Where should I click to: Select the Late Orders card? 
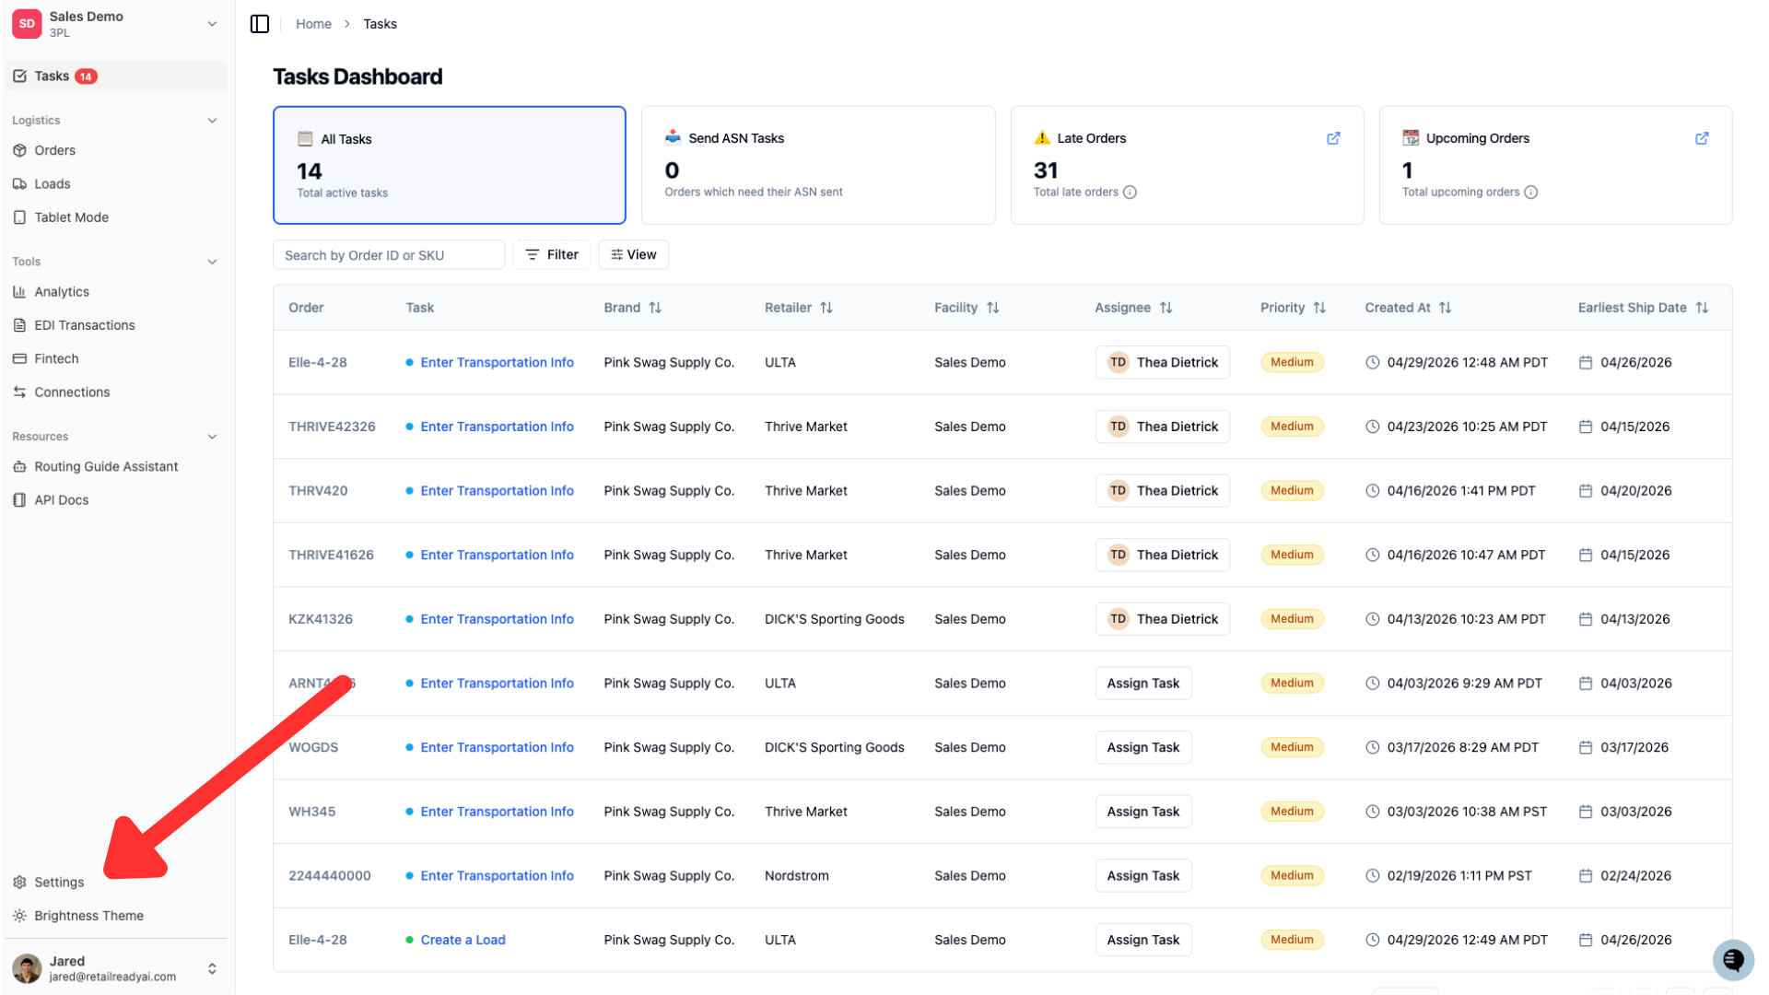[1187, 165]
